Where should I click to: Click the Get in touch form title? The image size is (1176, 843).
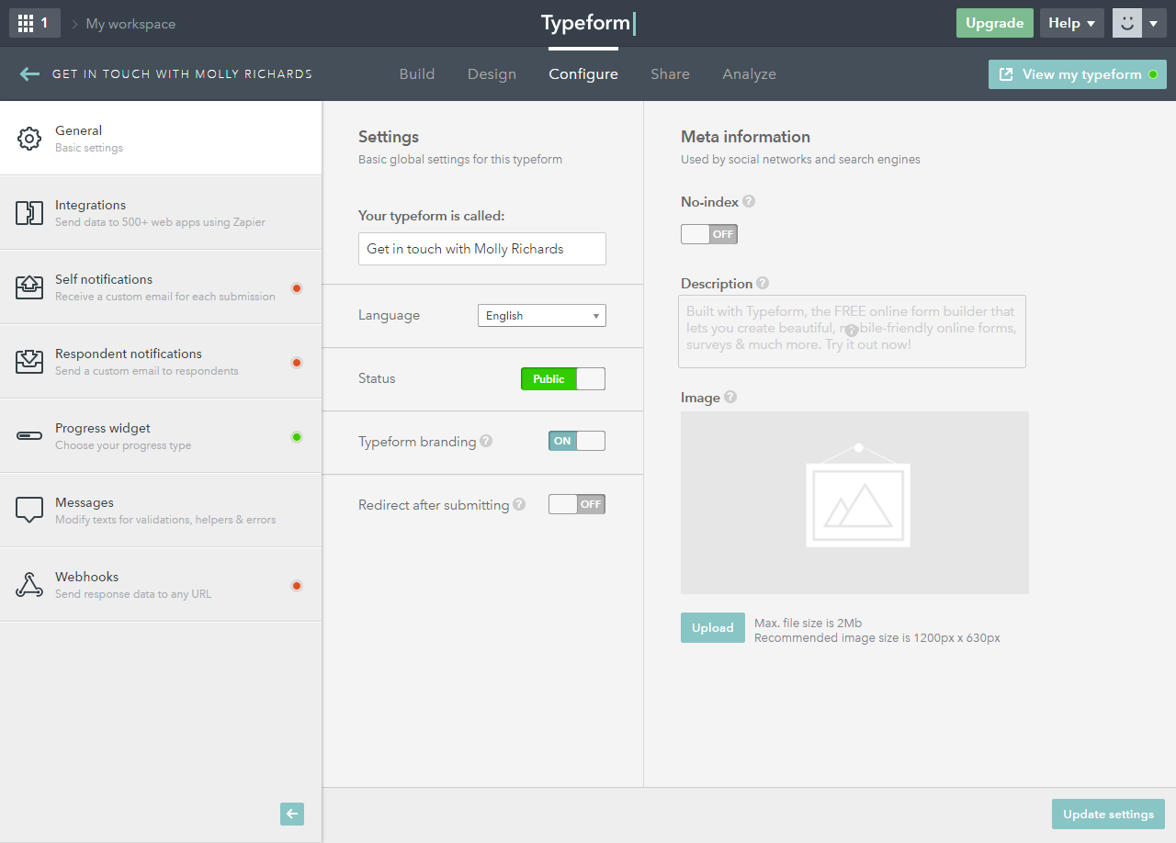click(x=182, y=74)
